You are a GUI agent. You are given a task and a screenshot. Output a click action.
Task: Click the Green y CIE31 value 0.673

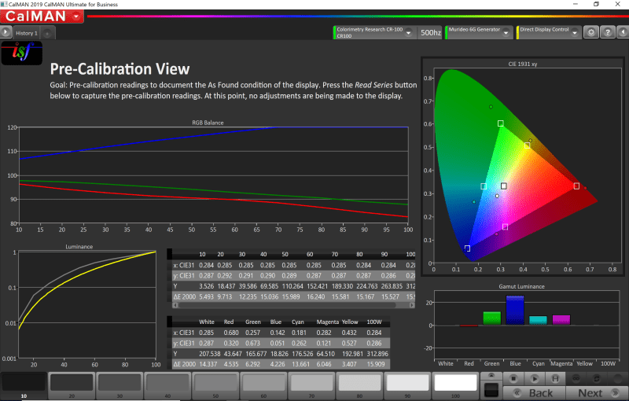[x=252, y=344]
